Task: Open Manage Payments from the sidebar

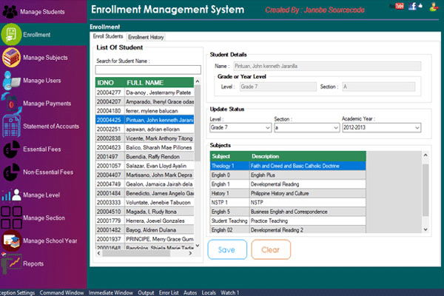Action: (x=11, y=103)
